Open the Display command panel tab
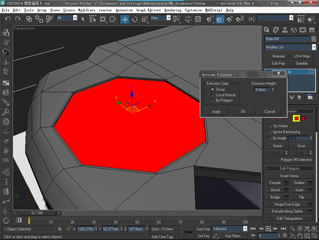 pyautogui.click(x=303, y=30)
